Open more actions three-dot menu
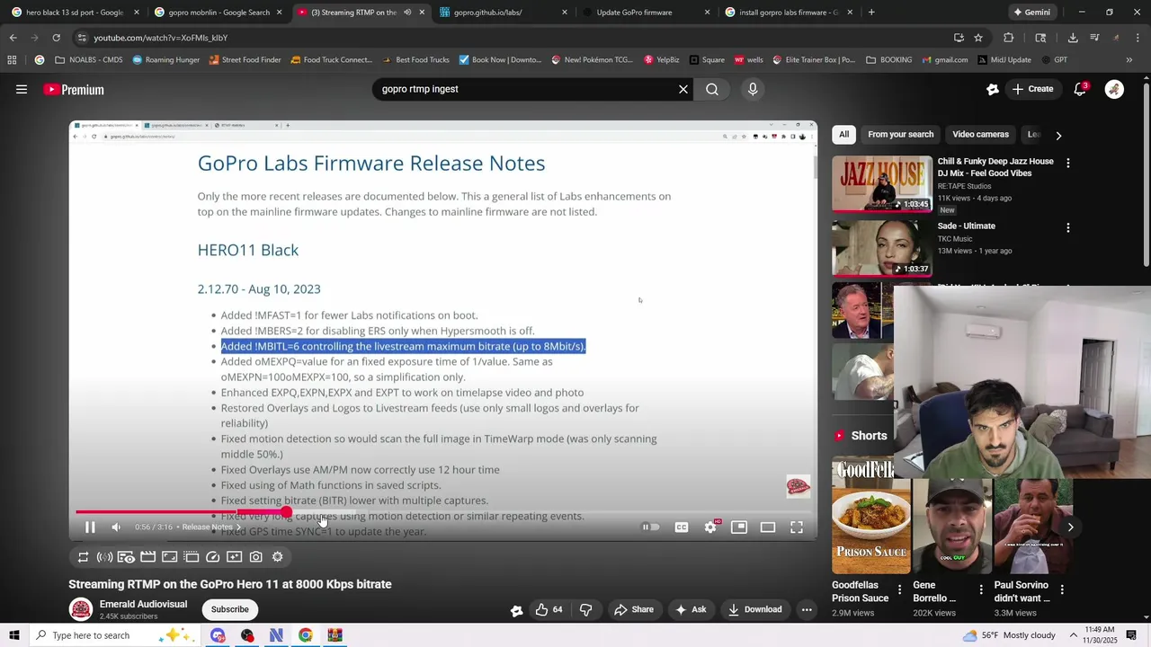The width and height of the screenshot is (1151, 647). [807, 609]
